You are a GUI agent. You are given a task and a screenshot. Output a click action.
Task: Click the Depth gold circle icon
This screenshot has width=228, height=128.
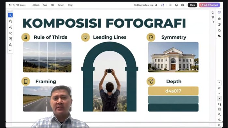[151, 81]
